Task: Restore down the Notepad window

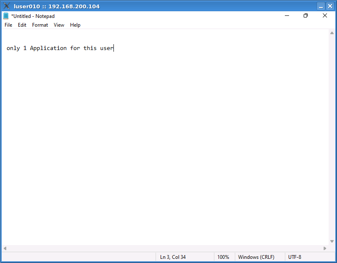Action: click(306, 16)
